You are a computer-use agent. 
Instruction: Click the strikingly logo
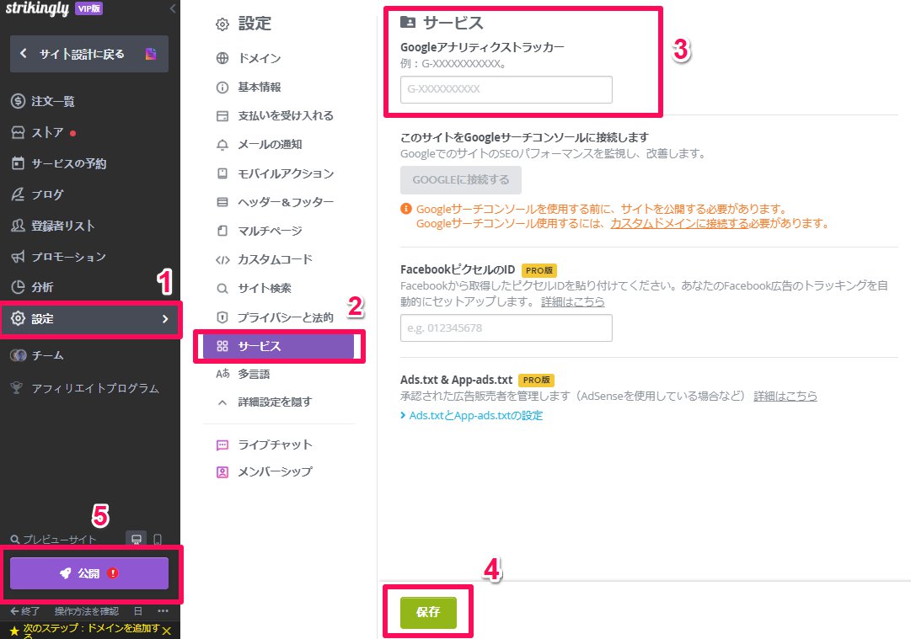point(37,8)
